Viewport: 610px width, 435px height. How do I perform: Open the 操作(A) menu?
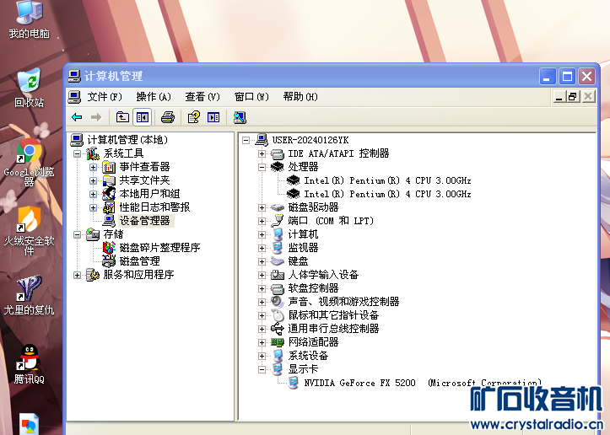154,96
